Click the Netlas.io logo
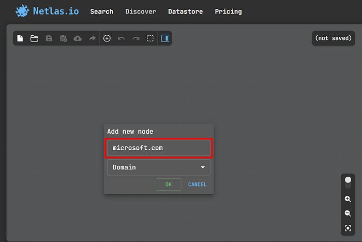Screen dimensions: 362x242 47,11
